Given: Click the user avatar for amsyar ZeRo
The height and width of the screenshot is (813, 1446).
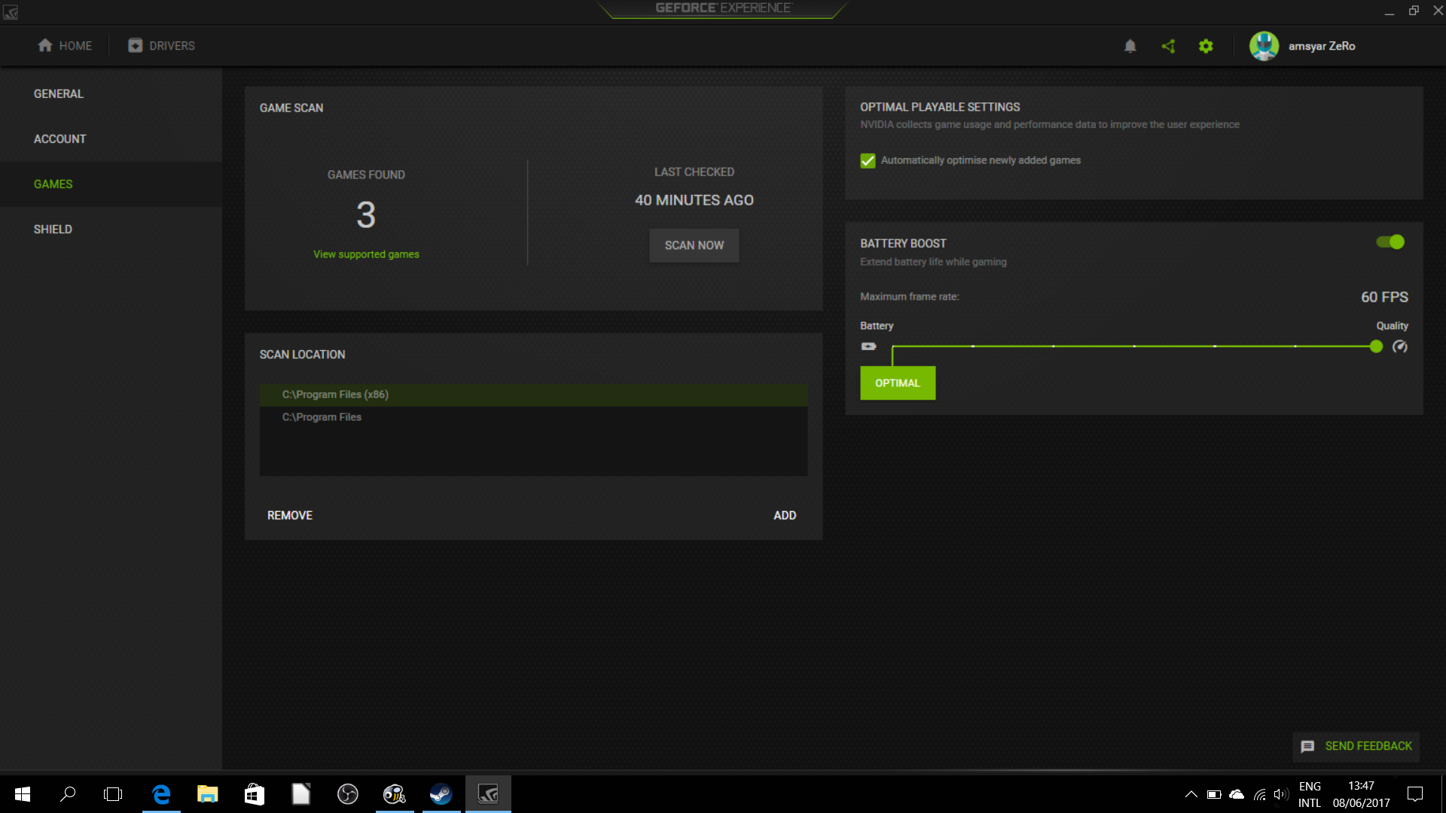Looking at the screenshot, I should [x=1264, y=46].
